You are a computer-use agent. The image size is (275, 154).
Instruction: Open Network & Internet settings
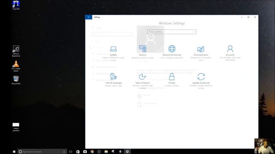[x=172, y=52]
